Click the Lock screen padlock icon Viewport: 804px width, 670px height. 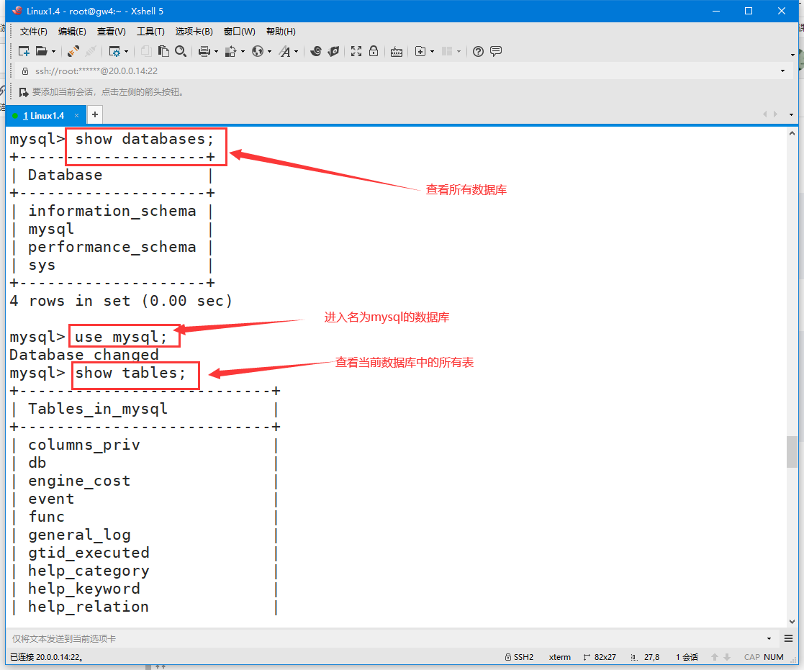[374, 51]
